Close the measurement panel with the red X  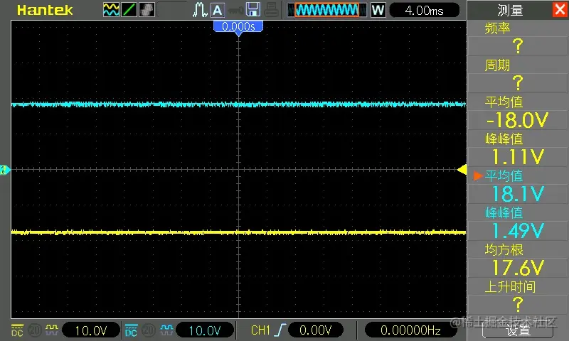[560, 9]
